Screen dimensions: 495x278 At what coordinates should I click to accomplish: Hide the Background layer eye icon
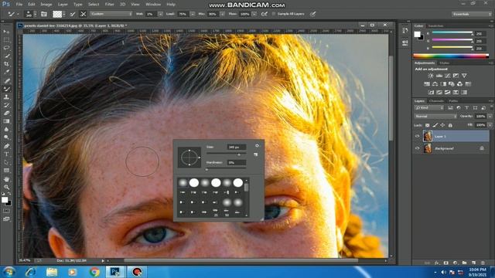(418, 148)
